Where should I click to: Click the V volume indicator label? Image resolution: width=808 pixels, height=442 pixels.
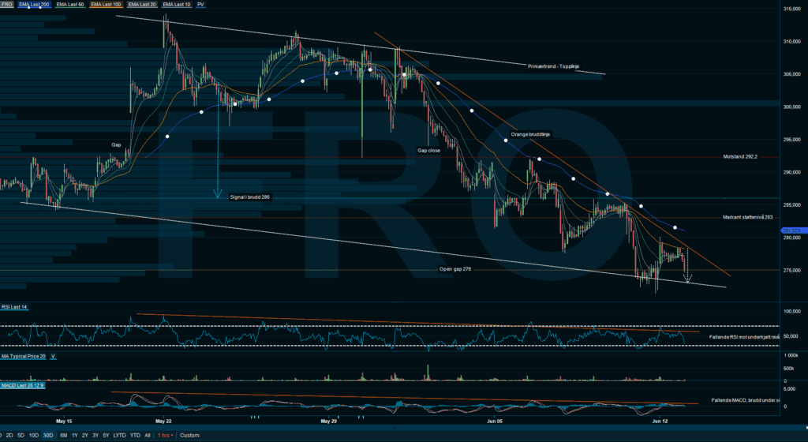tap(53, 357)
